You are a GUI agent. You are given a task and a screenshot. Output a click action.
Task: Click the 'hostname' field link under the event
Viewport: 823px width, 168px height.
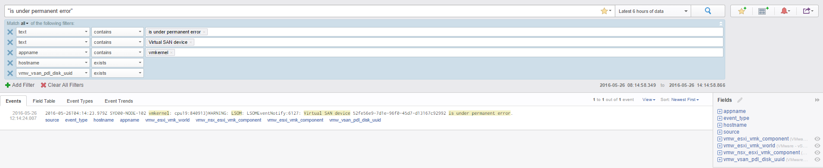pyautogui.click(x=104, y=120)
